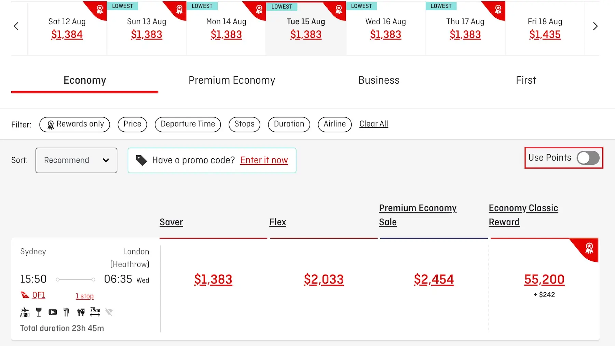Click the in-flight video entertainment icon

(53, 312)
